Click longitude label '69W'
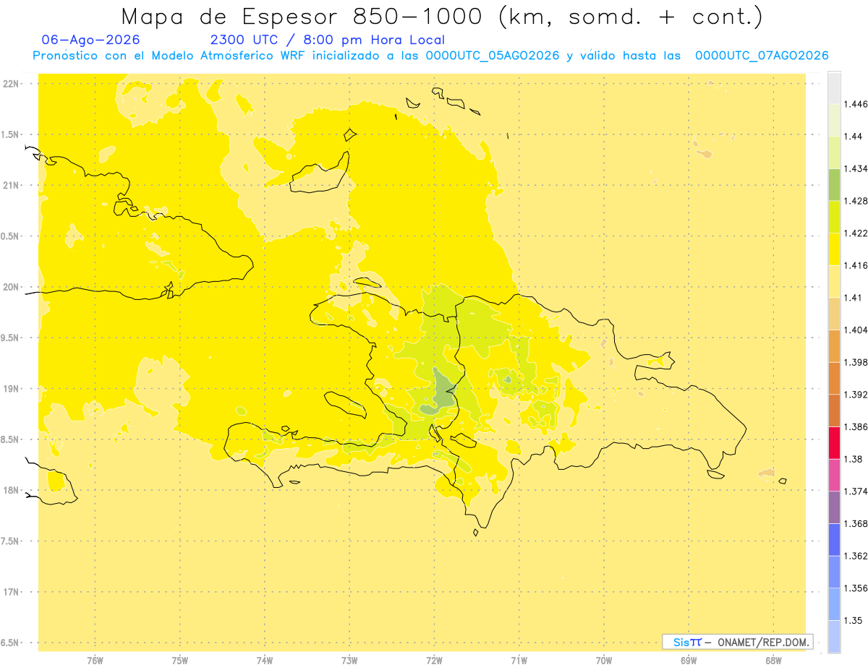This screenshot has width=868, height=670. 689,660
